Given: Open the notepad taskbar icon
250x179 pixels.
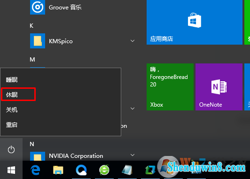Looking at the screenshot, I should click(127, 170).
